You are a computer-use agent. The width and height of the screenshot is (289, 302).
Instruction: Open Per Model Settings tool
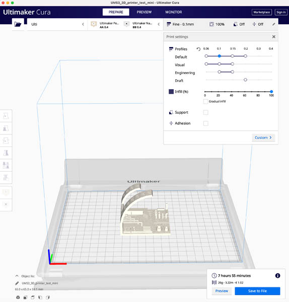click(6, 165)
